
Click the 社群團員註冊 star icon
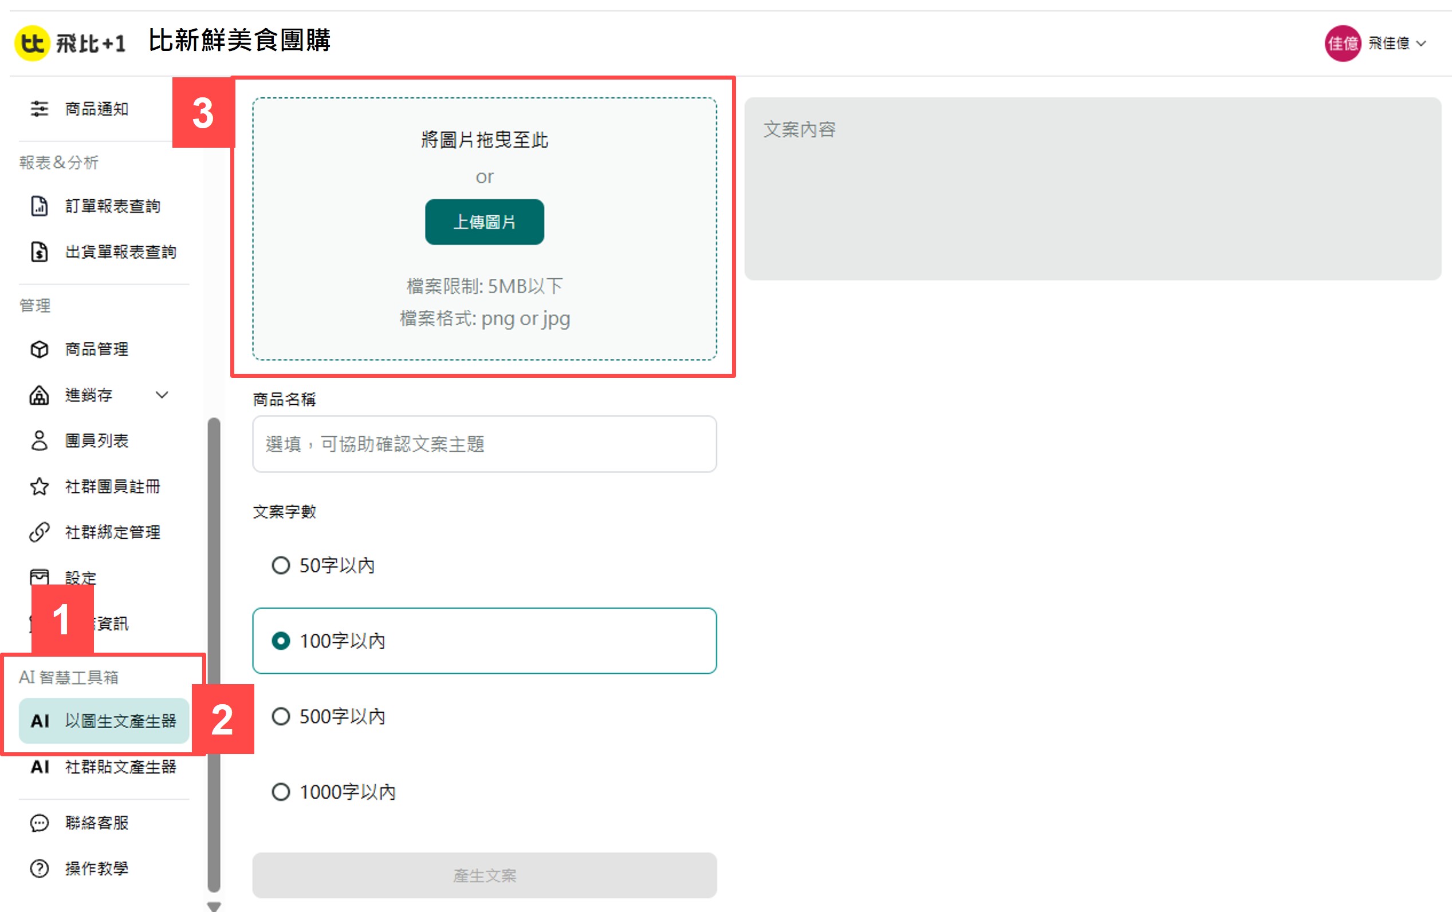39,487
